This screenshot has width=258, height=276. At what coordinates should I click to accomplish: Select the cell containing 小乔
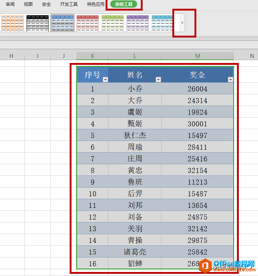click(x=135, y=88)
